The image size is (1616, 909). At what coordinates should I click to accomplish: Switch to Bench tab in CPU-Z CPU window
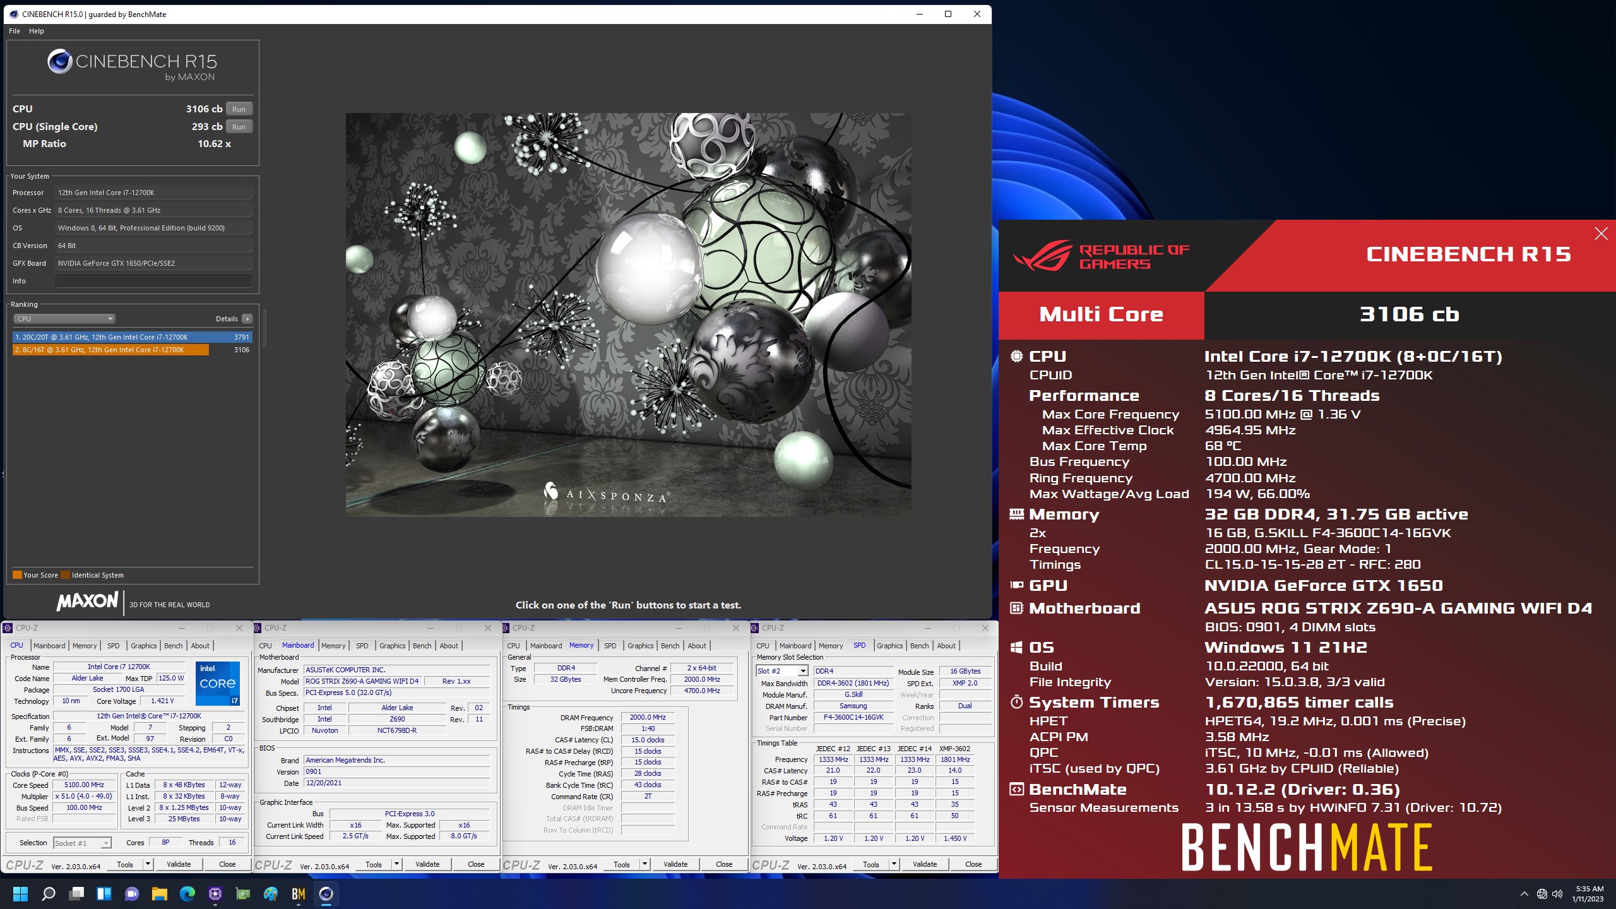coord(173,646)
